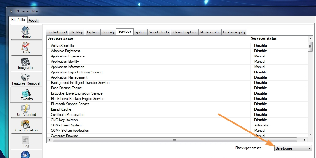Open the Explorer tab
Image resolution: width=316 pixels, height=158 pixels.
(x=93, y=32)
